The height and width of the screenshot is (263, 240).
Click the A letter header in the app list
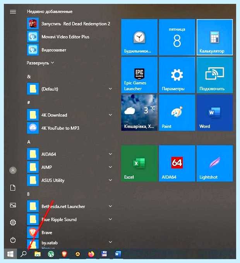29,142
